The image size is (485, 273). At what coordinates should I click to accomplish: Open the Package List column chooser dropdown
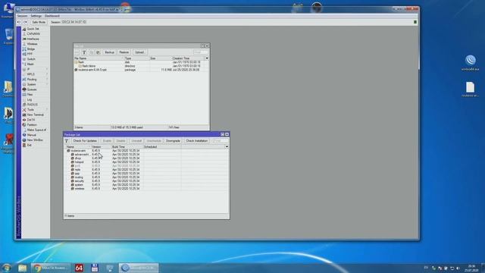click(227, 146)
